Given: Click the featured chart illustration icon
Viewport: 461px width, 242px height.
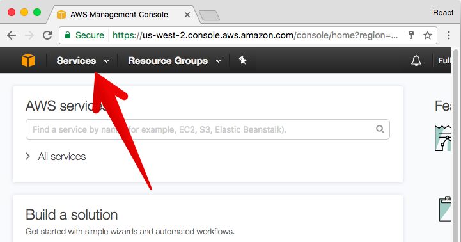Looking at the screenshot, I should point(442,138).
